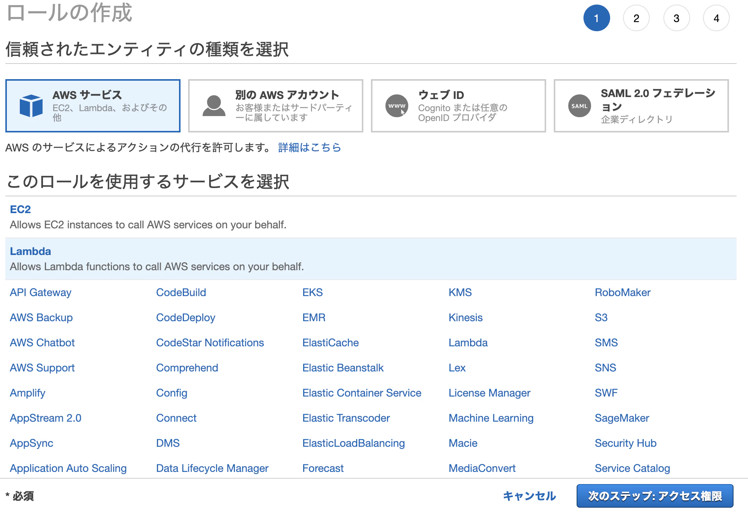The image size is (748, 513).
Task: Click step indicator circle 4
Action: click(716, 18)
